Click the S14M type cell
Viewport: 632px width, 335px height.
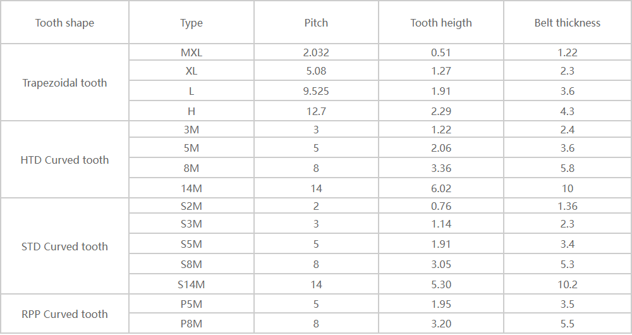pos(191,284)
